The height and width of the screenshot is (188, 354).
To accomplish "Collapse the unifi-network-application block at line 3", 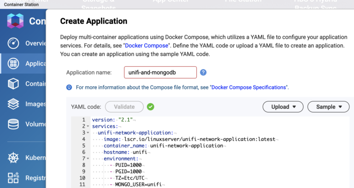I will pyautogui.click(x=88, y=133).
